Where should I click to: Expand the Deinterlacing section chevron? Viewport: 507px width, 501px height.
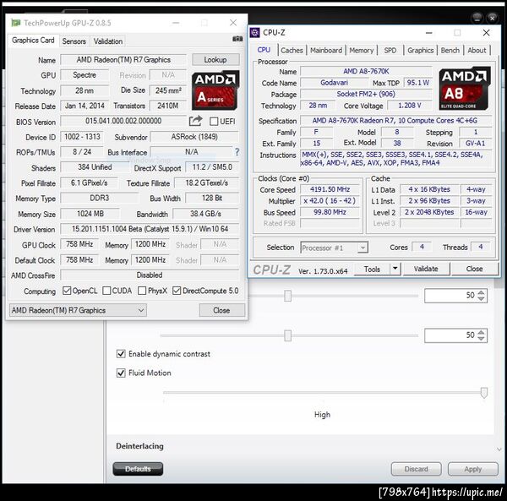[x=499, y=449]
